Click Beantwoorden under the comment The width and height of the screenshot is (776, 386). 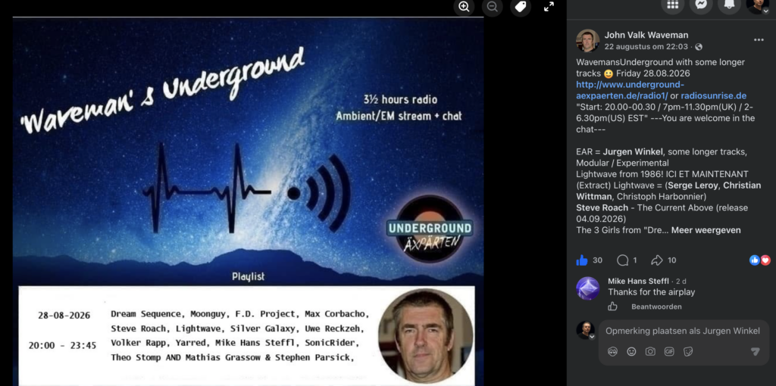point(656,307)
